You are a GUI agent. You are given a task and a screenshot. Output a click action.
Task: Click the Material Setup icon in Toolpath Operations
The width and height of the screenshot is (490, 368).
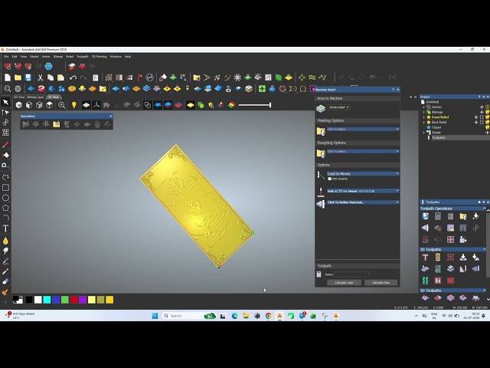point(426,228)
